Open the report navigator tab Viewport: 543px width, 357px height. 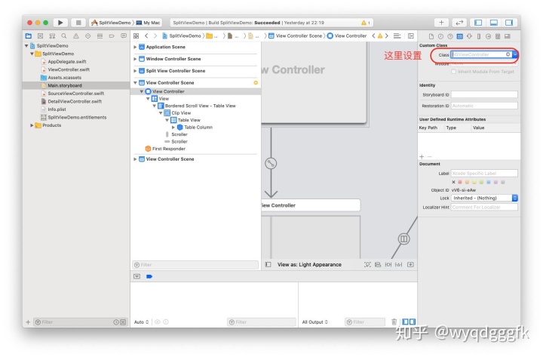pyautogui.click(x=124, y=35)
